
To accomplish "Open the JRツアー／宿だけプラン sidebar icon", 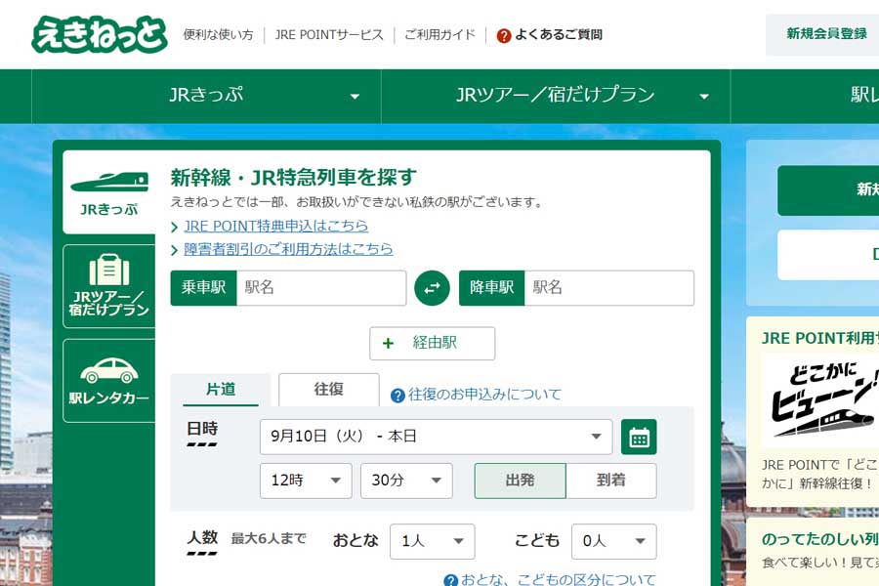I will 107,283.
